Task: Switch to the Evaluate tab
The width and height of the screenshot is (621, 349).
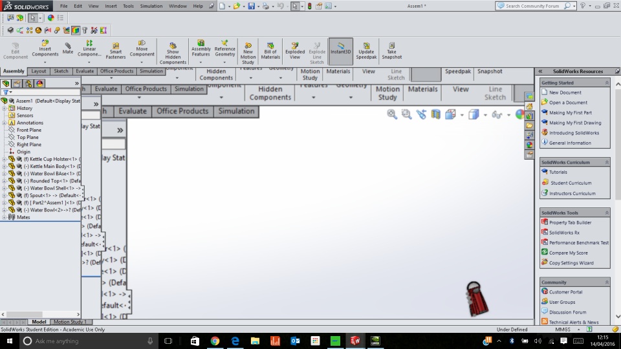Action: click(85, 71)
